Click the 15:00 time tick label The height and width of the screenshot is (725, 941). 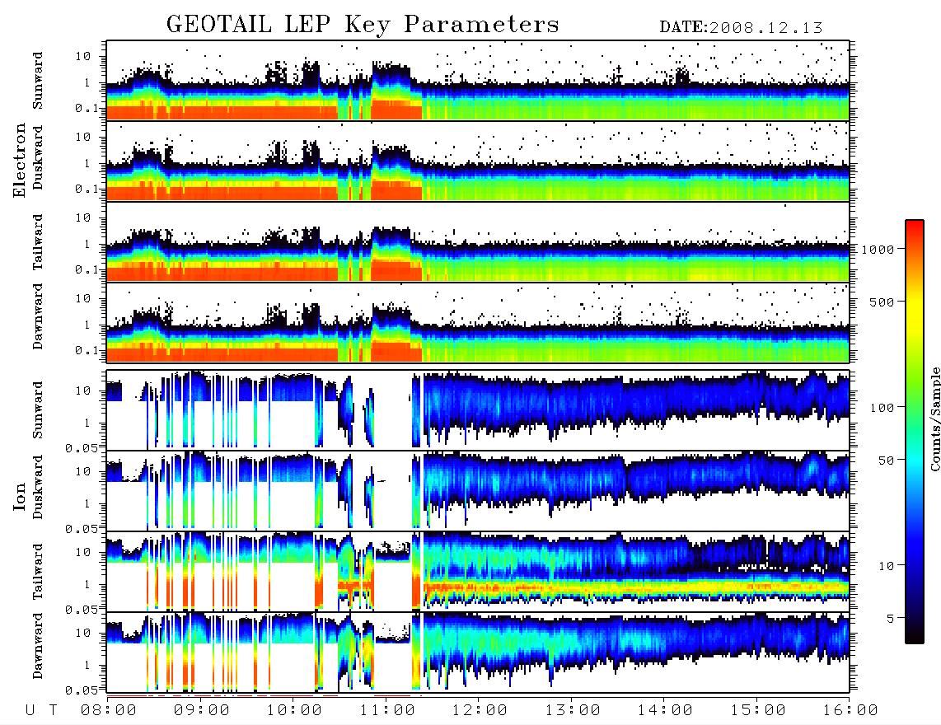click(x=758, y=710)
